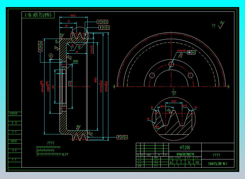
Task: Select the C5 chamfer label
Action: (x=56, y=41)
